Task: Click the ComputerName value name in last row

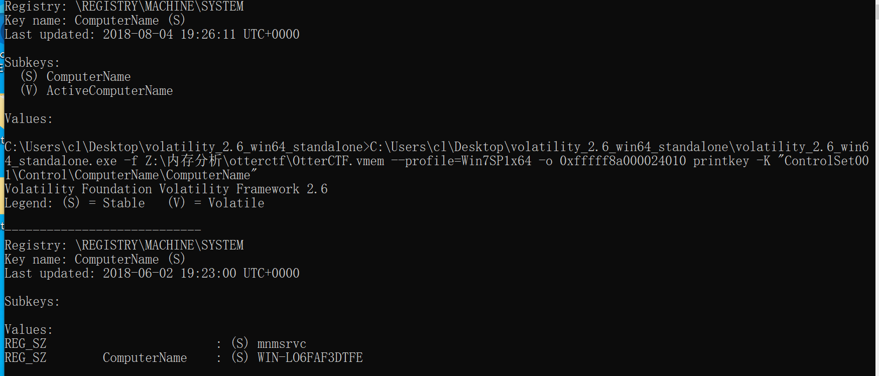Action: coord(145,358)
